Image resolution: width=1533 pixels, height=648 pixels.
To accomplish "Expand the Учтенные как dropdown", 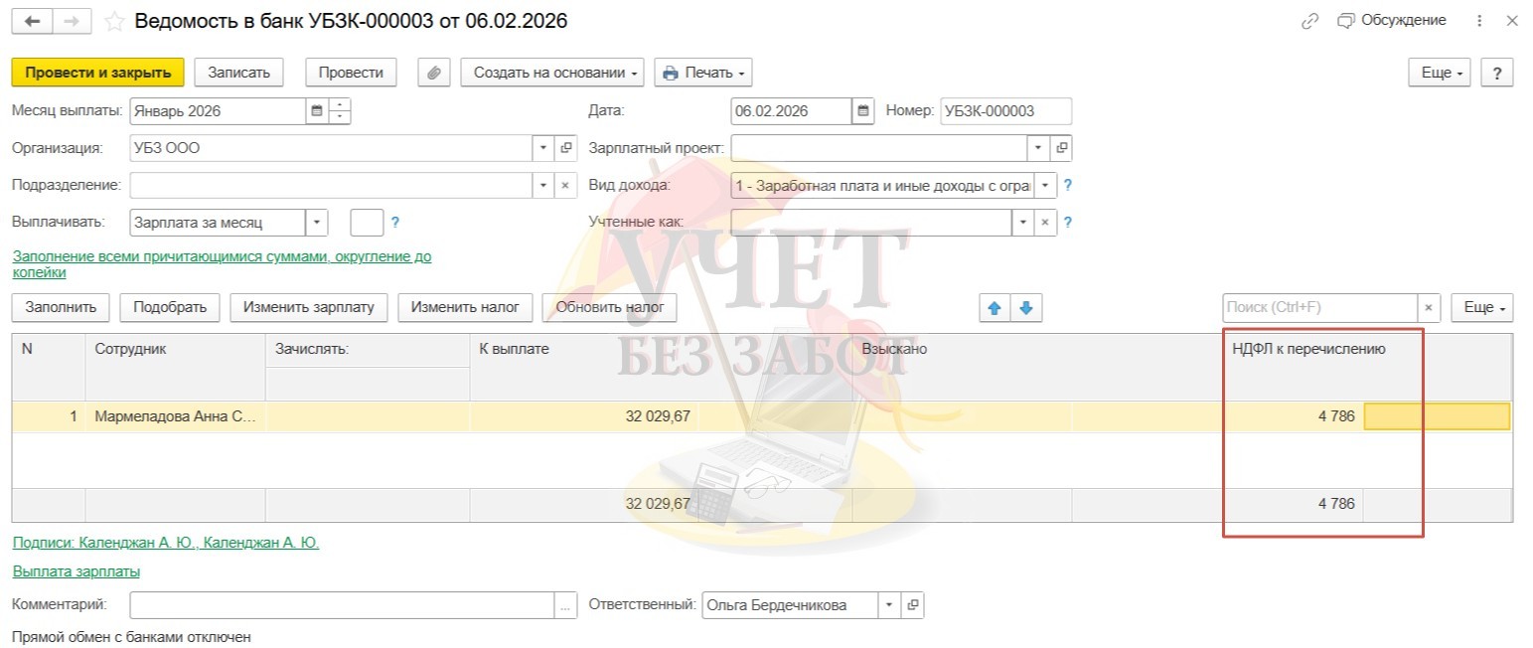I will [1023, 223].
